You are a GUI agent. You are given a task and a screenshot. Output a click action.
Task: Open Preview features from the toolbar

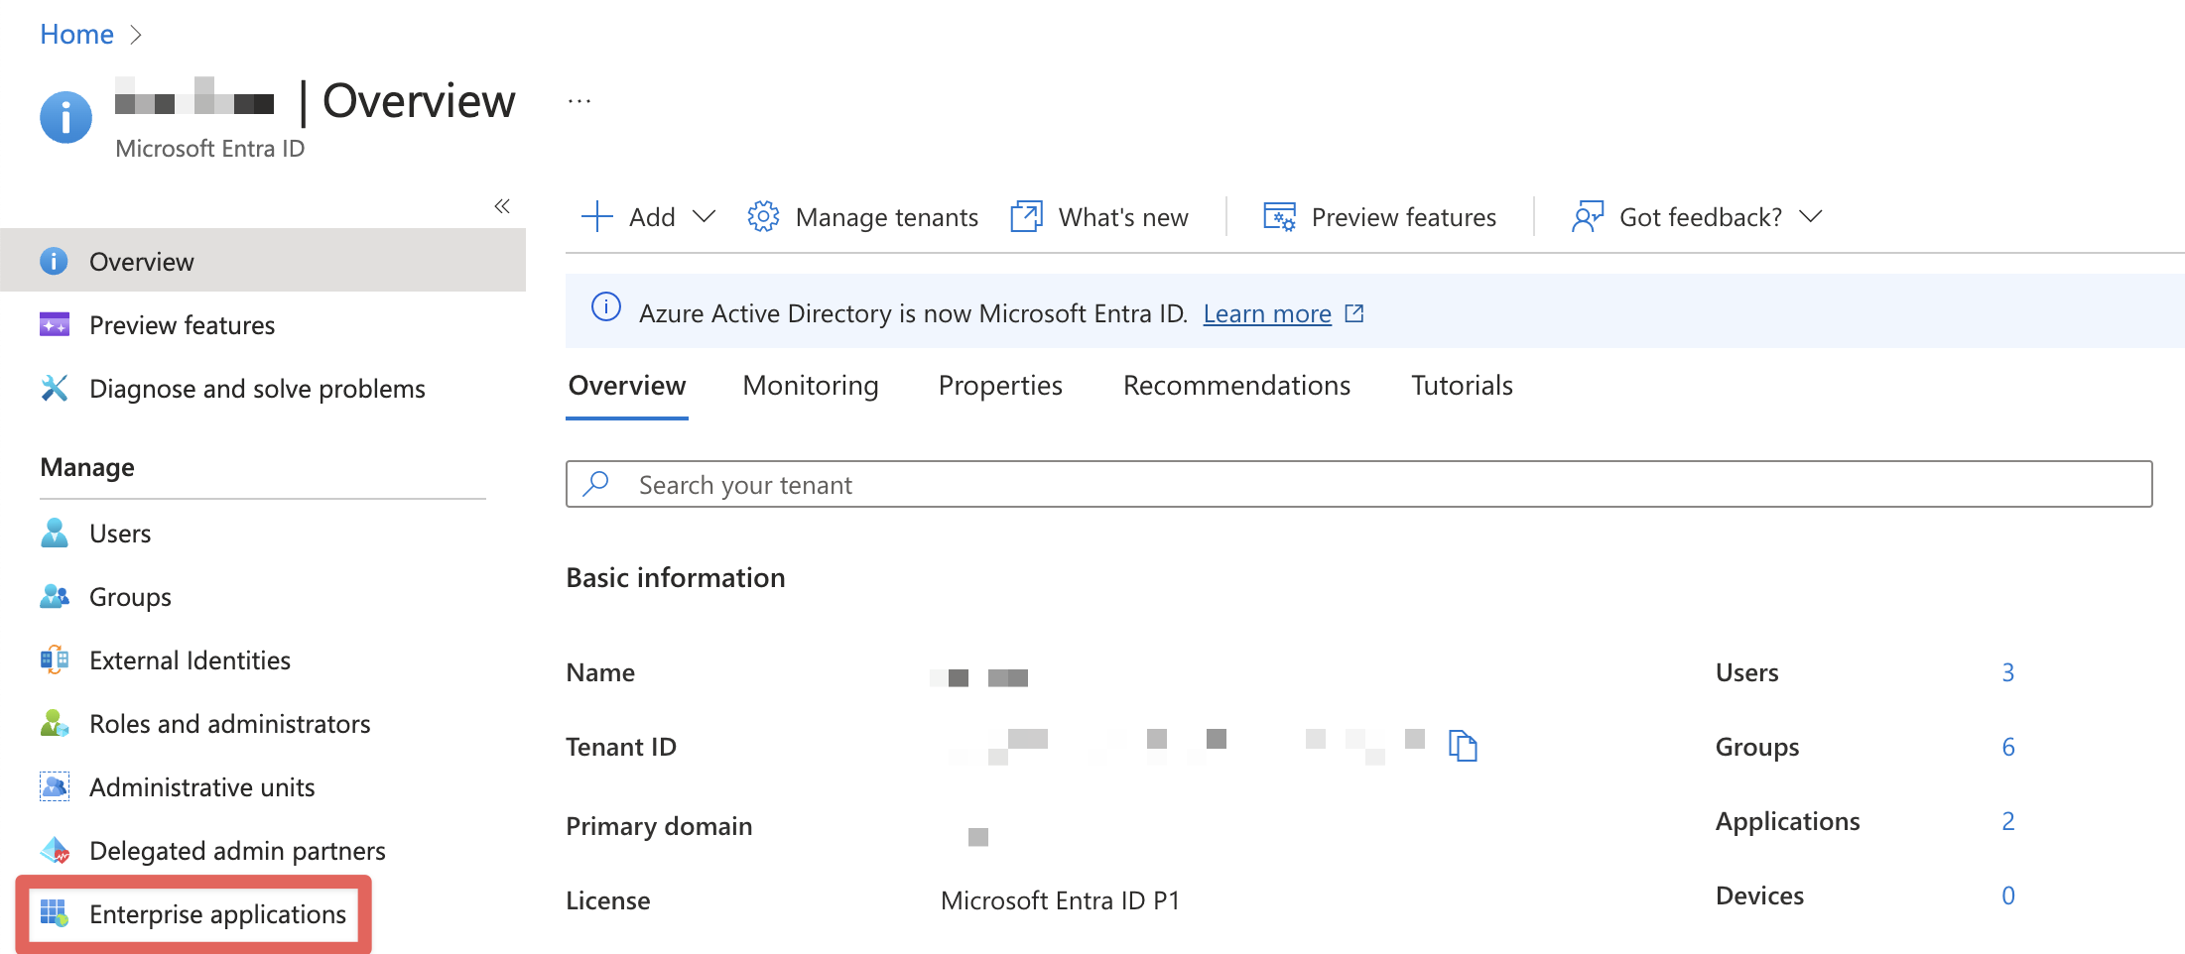[1403, 217]
